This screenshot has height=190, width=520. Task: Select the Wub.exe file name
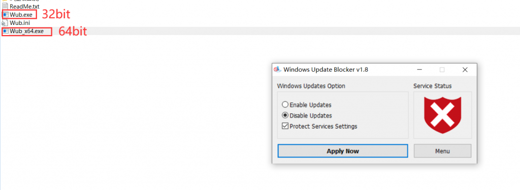coord(21,15)
